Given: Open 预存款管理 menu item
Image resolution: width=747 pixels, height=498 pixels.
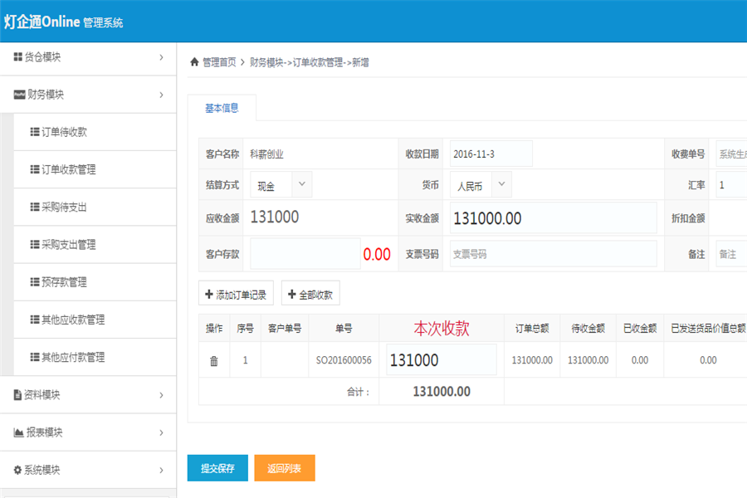Looking at the screenshot, I should pos(95,282).
